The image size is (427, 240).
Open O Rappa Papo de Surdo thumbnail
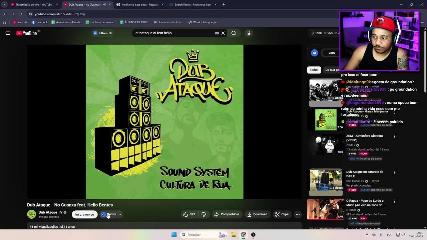pos(326,209)
